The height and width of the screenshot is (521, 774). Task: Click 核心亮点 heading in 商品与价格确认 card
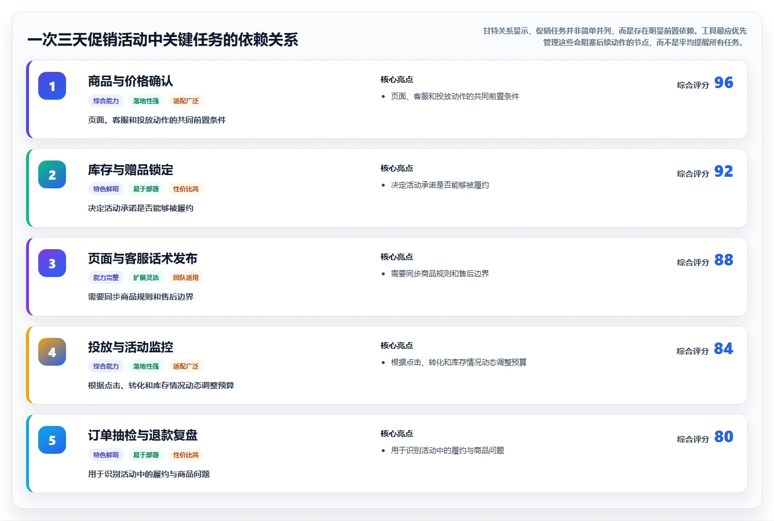coord(397,80)
